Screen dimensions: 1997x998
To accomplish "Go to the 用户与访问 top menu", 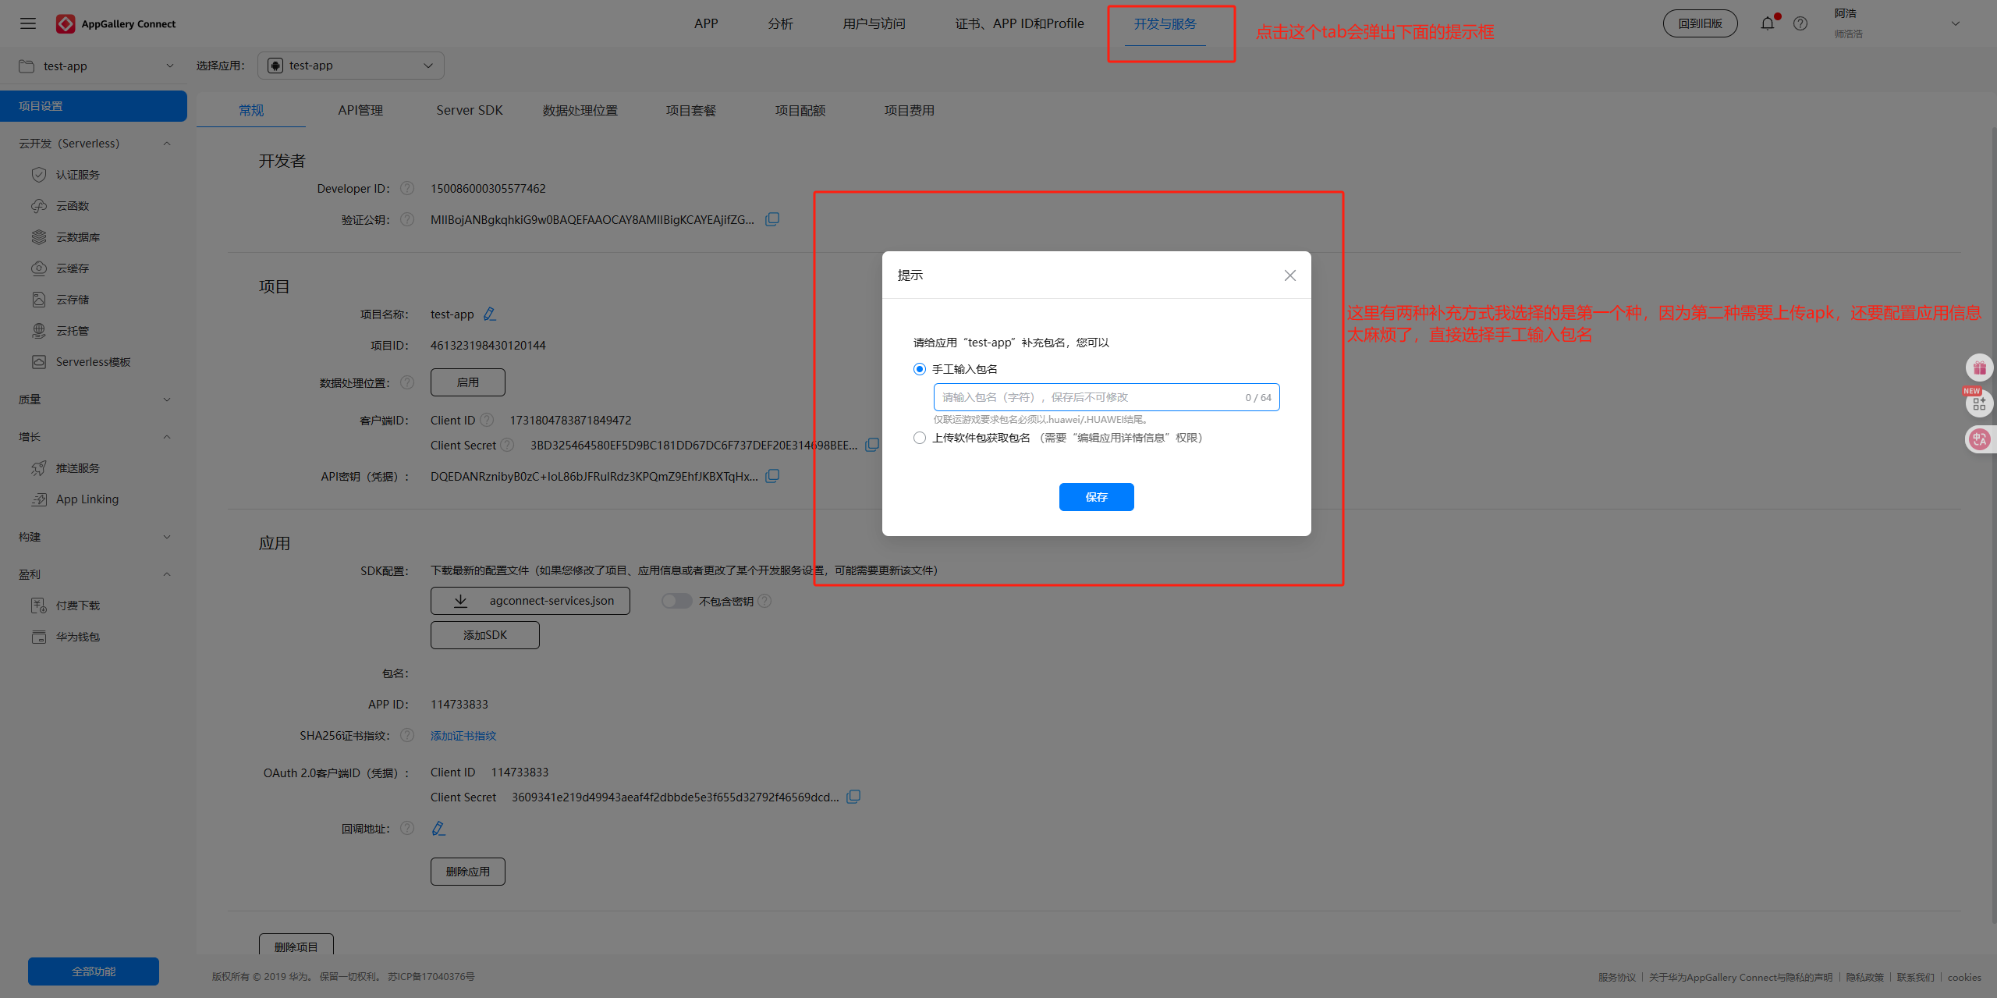I will coord(874,23).
